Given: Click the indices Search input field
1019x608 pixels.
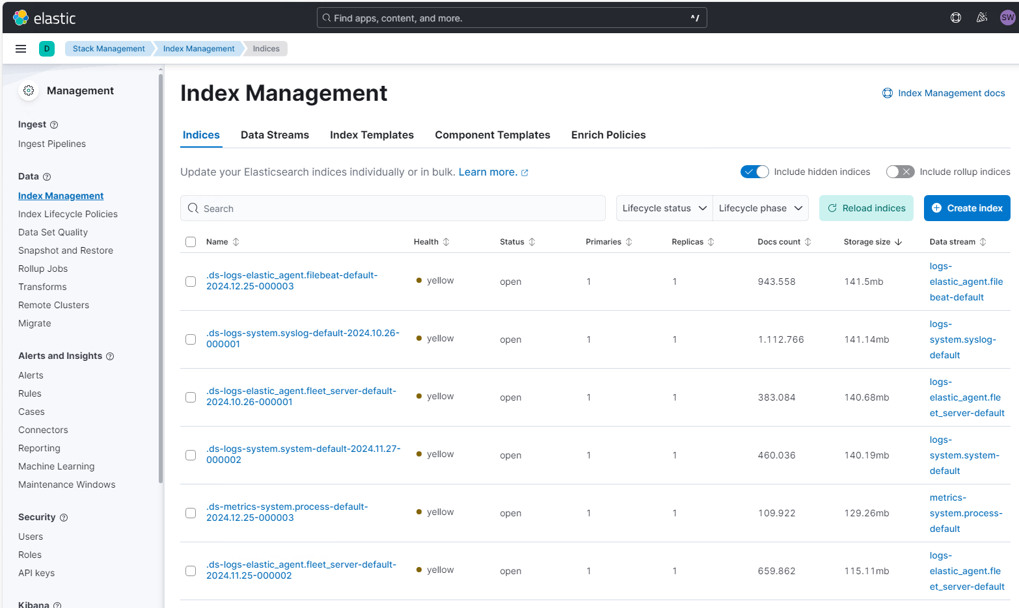Looking at the screenshot, I should click(393, 208).
